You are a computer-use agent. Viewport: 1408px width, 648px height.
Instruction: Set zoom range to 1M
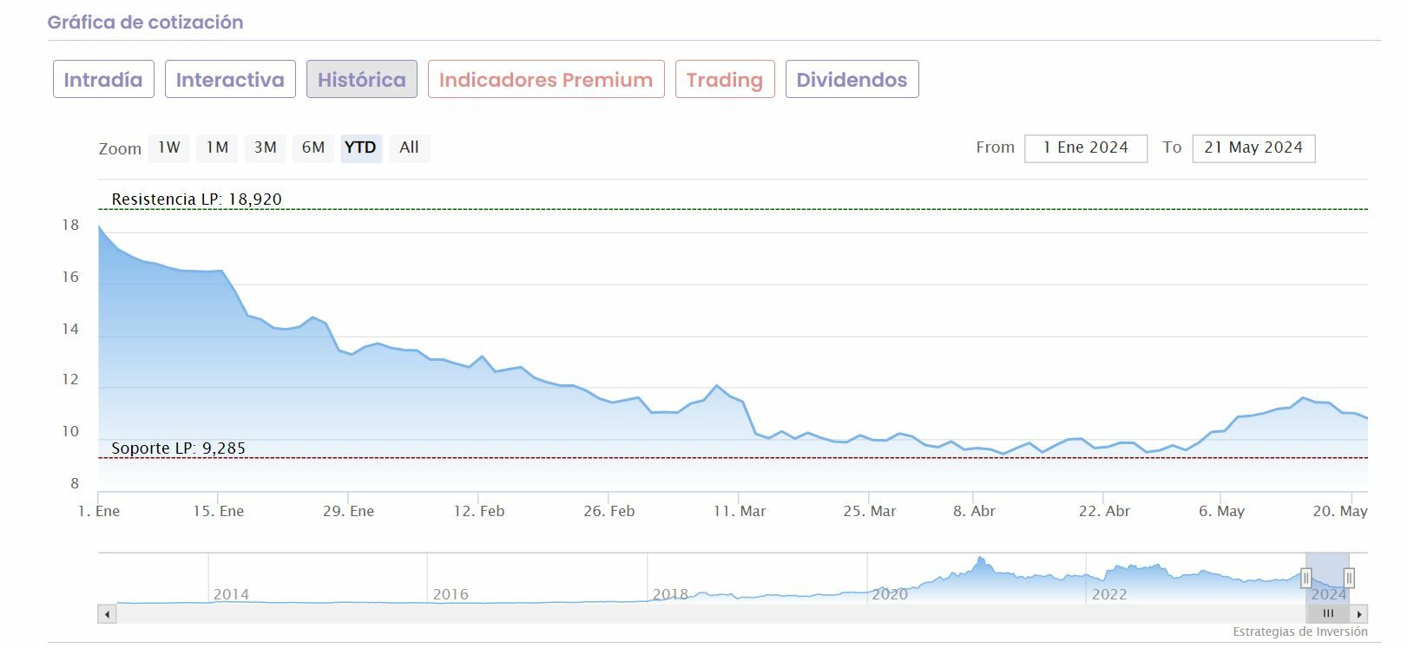[x=217, y=148]
